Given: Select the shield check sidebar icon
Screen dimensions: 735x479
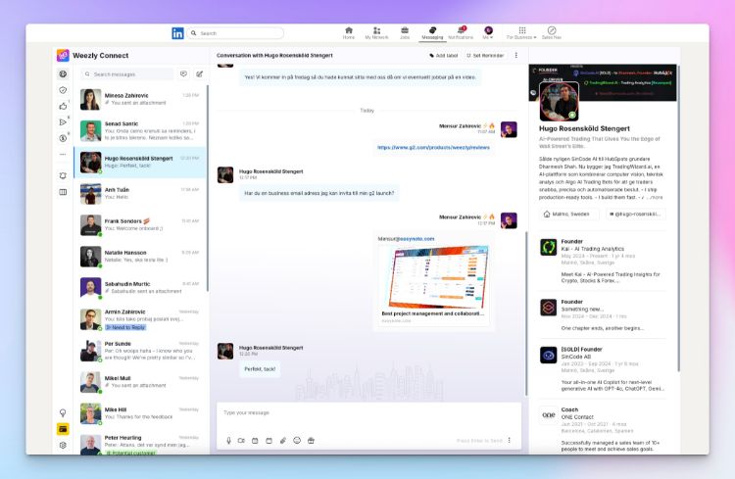Looking at the screenshot, I should click(63, 90).
